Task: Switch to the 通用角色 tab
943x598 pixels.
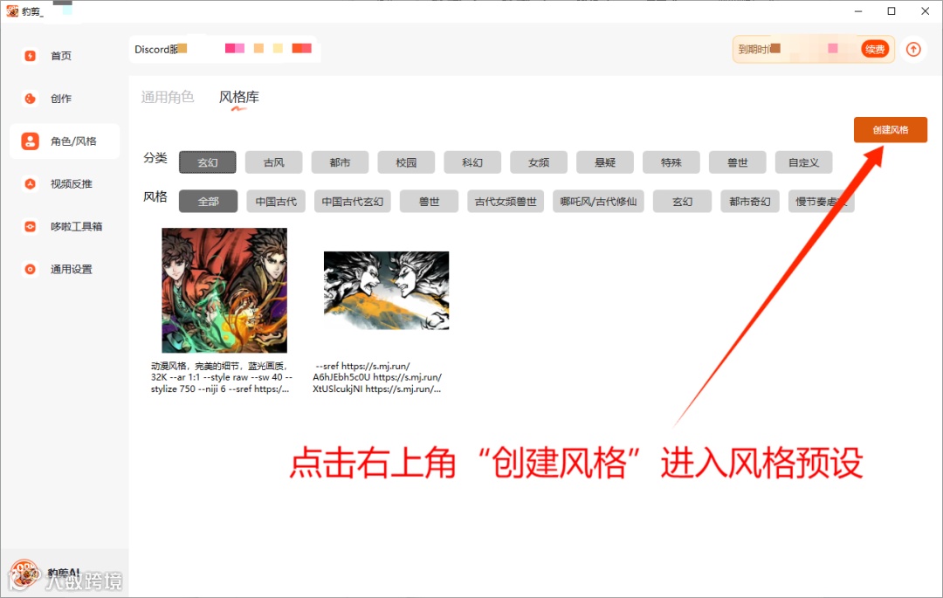Action: [167, 97]
